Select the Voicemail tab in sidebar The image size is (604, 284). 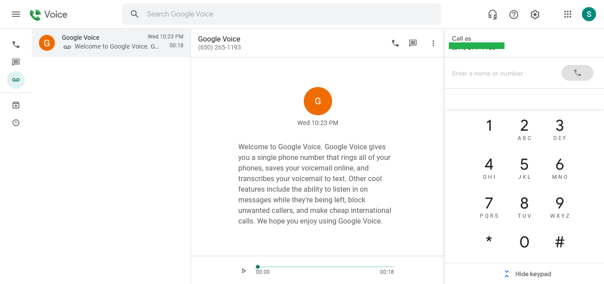[x=16, y=80]
